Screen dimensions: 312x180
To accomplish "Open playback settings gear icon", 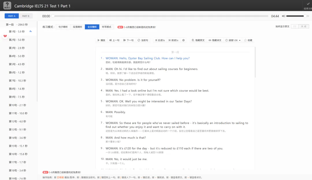I will pyautogui.click(x=183, y=40).
